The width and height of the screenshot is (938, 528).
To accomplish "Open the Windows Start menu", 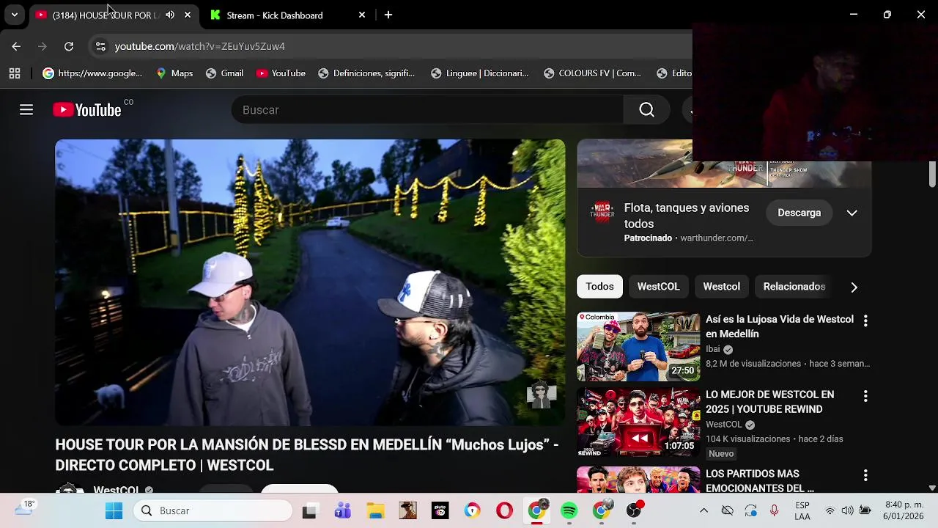I will (114, 510).
